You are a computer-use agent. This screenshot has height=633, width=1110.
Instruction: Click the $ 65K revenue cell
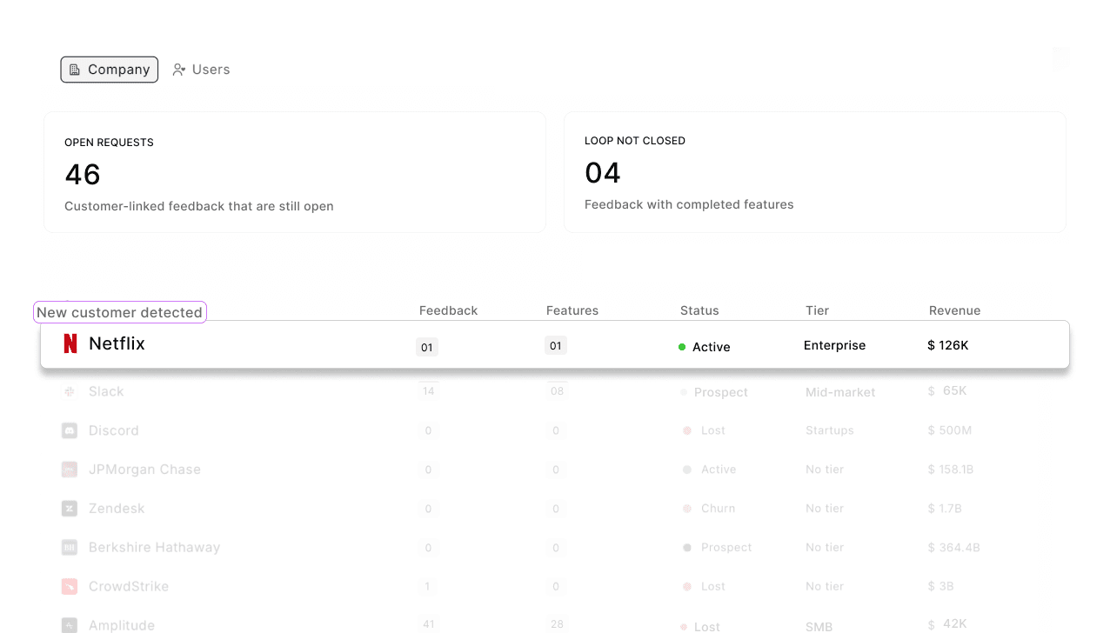948,391
